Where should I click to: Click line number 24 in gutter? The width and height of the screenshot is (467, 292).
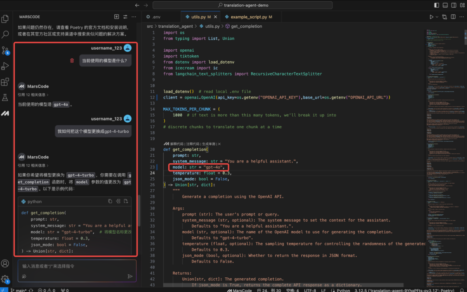[152, 173]
